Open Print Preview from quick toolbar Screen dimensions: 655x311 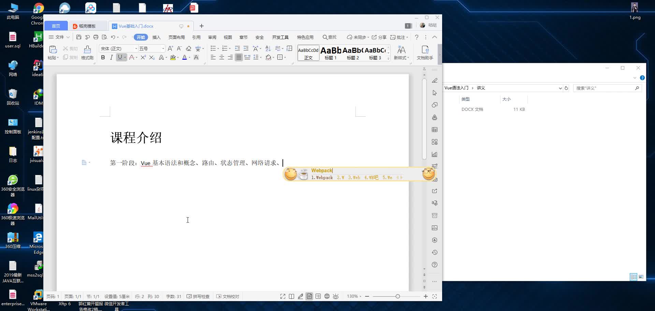click(x=104, y=37)
